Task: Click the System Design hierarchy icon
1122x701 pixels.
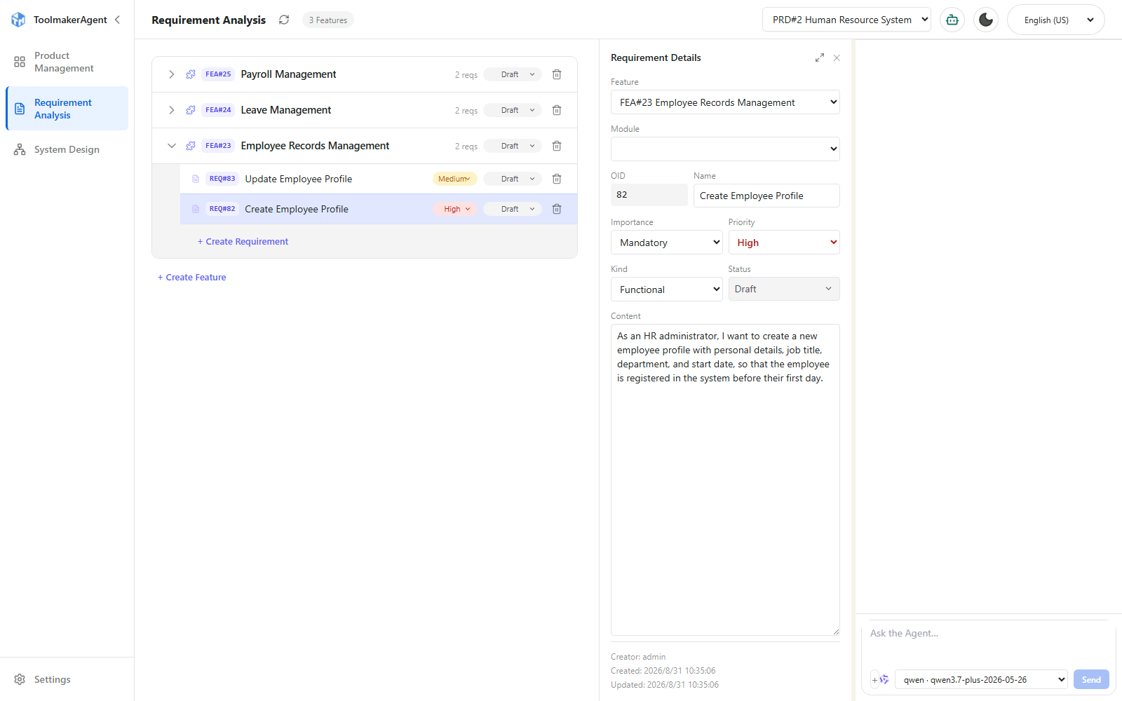Action: point(20,149)
